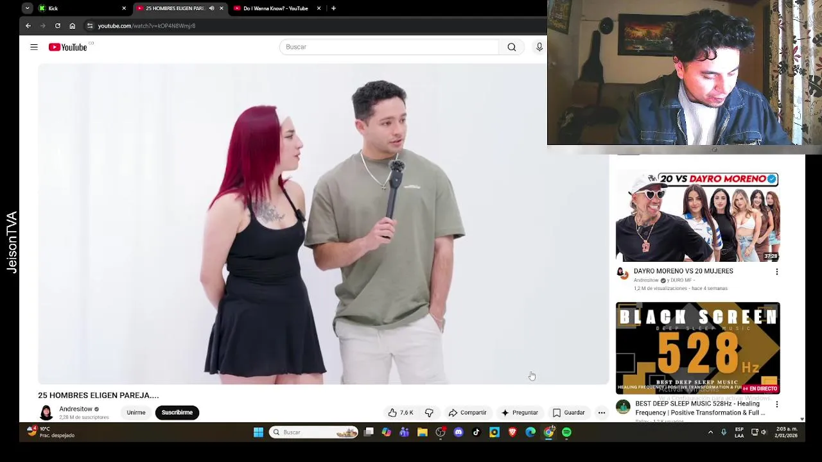Click the page scrollbar down arrow
This screenshot has height=462, width=822.
coord(802,419)
